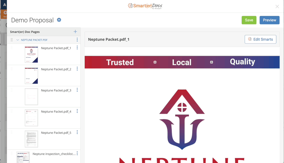Preview the Demo Proposal
This screenshot has width=284, height=163.
pos(270,20)
